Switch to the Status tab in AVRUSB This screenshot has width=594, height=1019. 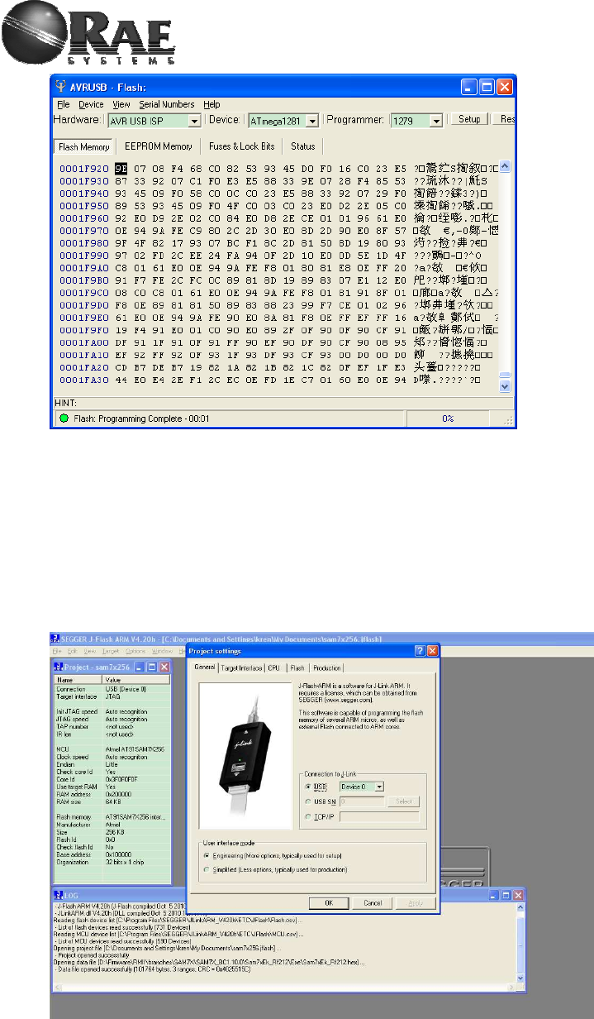[x=302, y=146]
